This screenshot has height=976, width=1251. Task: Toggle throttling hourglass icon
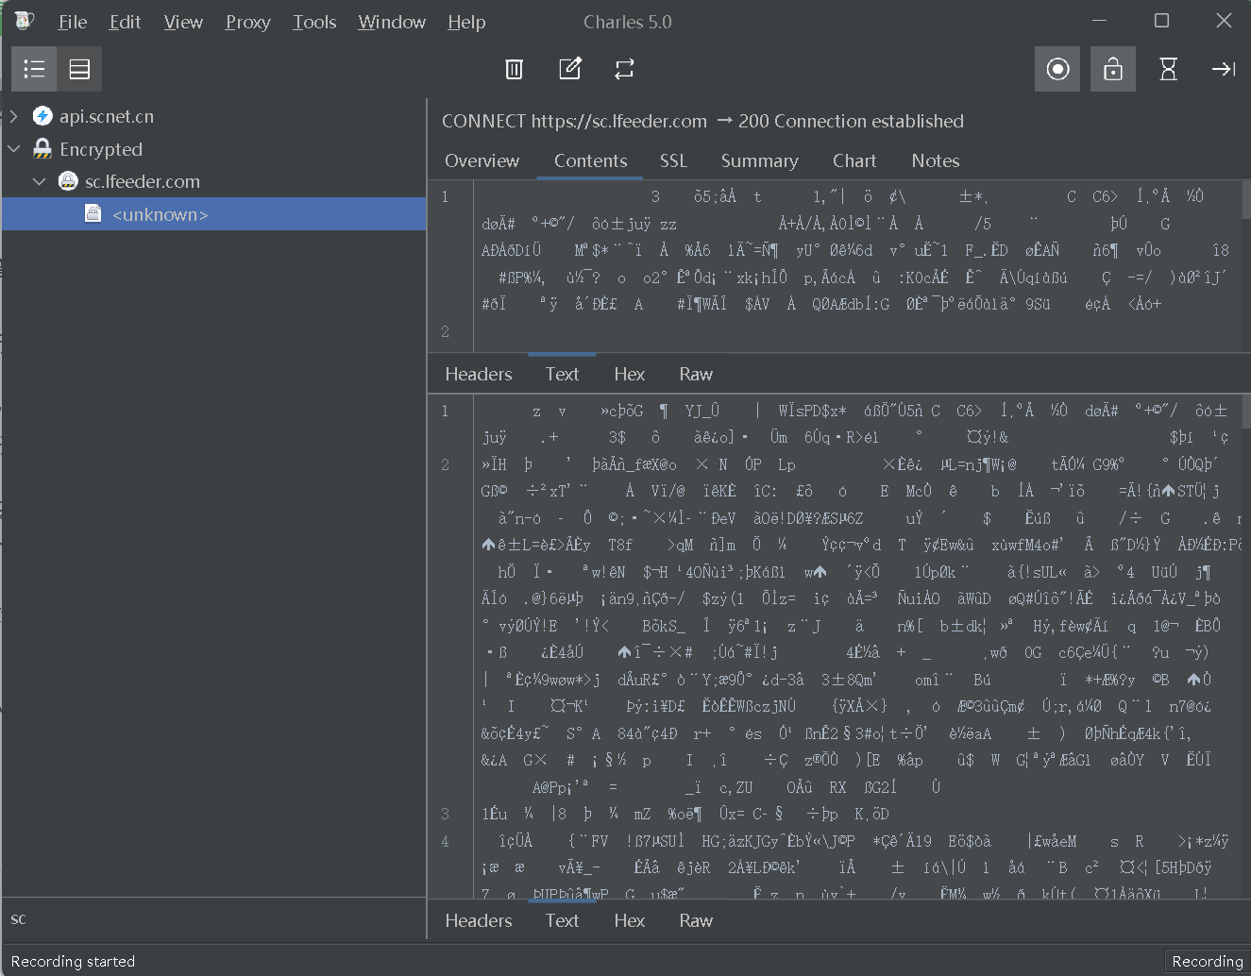point(1168,69)
